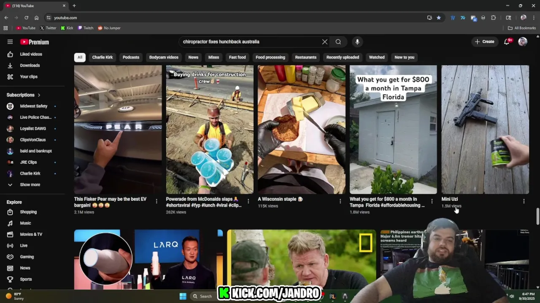
Task: Navigate back in the browser
Action: [6, 18]
